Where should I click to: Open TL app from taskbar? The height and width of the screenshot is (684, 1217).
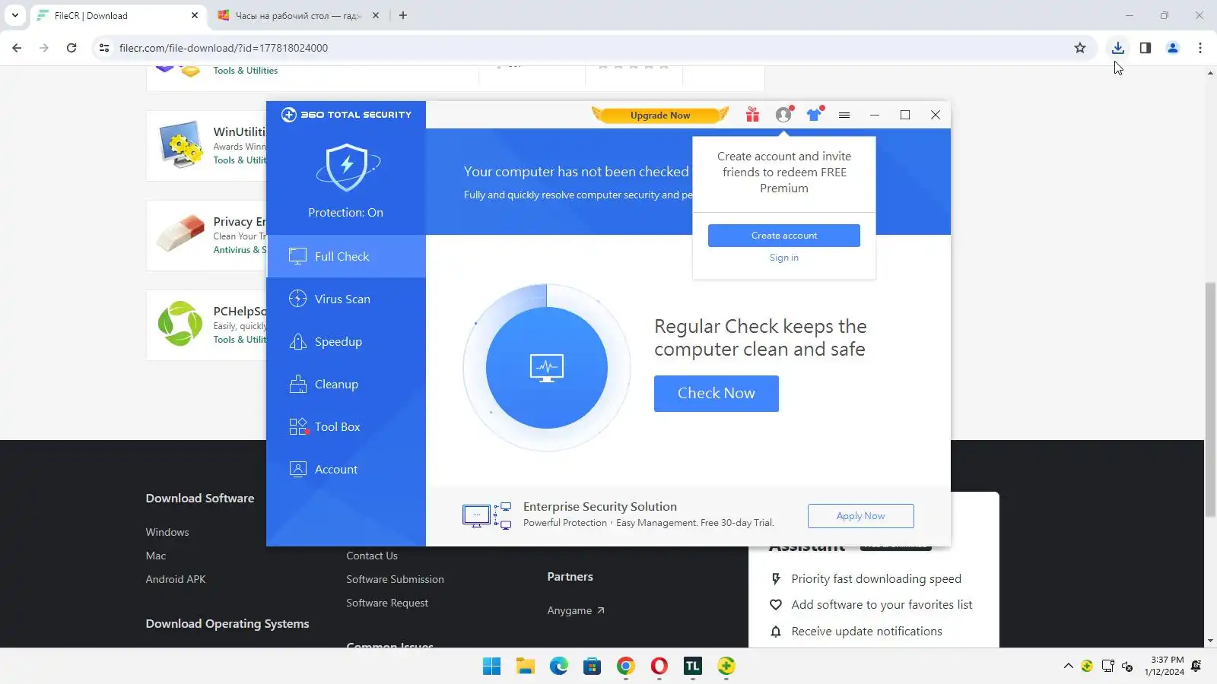pos(693,667)
